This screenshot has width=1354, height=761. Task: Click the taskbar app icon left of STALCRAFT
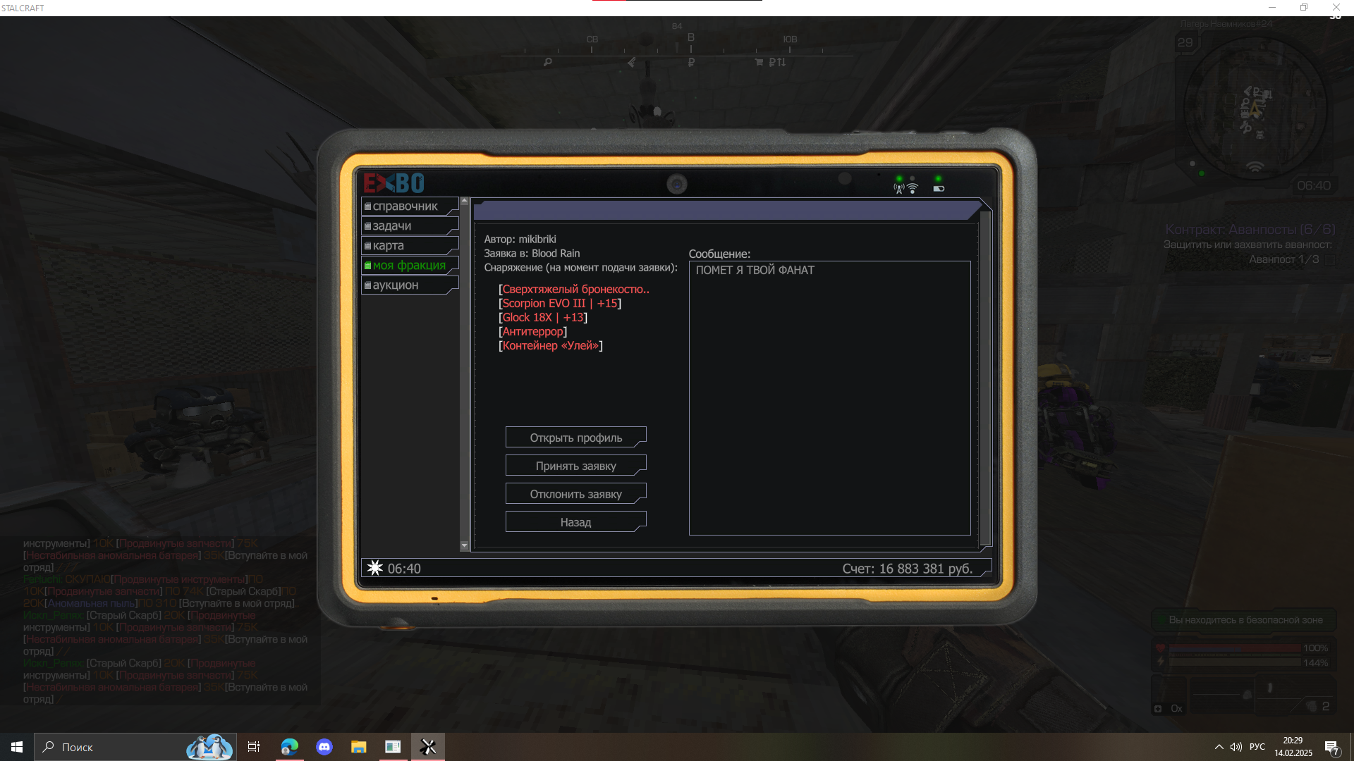(x=393, y=747)
